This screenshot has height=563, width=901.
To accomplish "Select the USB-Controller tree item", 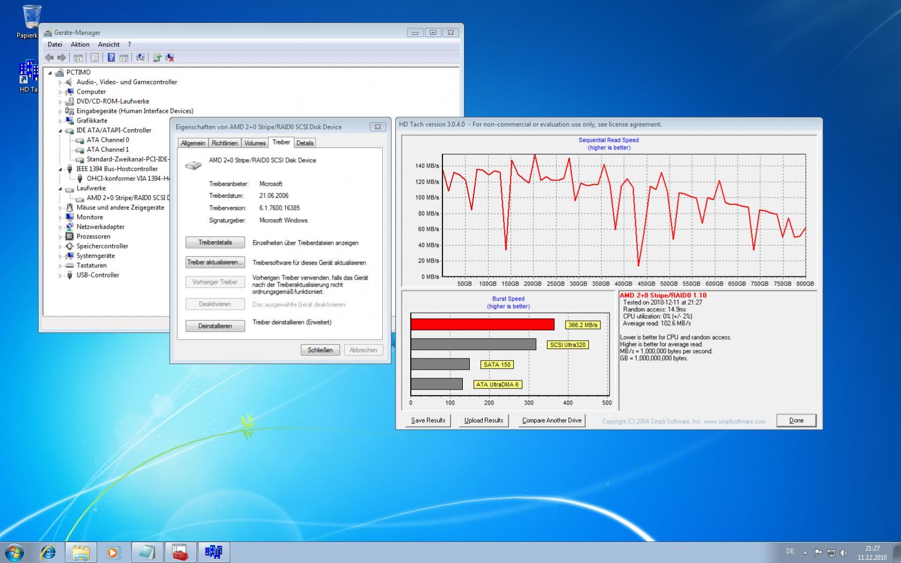I will pyautogui.click(x=98, y=275).
